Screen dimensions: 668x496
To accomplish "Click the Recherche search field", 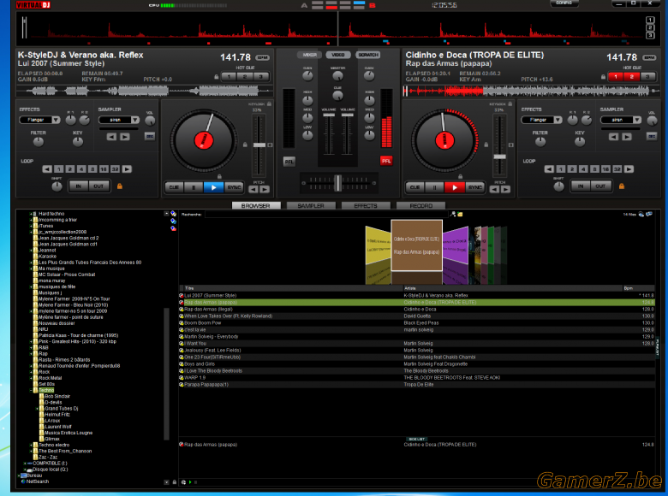I will click(326, 215).
